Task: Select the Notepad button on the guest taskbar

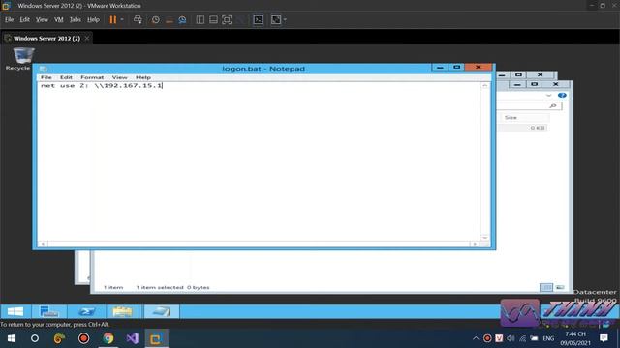Action: [x=162, y=311]
